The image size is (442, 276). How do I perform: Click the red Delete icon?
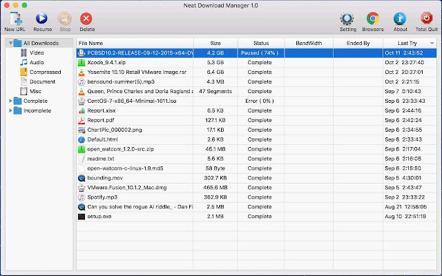[x=86, y=19]
